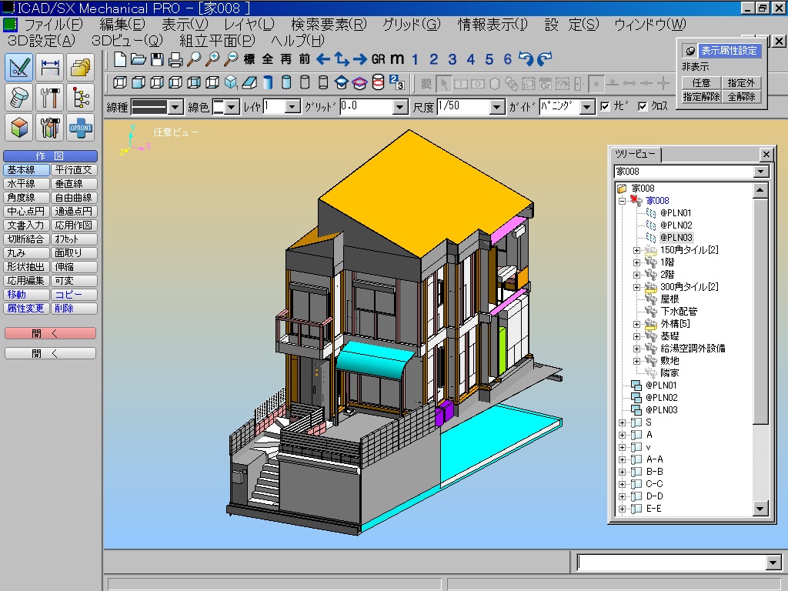Select the blue cylinder shading icon
The width and height of the screenshot is (788, 591).
click(268, 82)
